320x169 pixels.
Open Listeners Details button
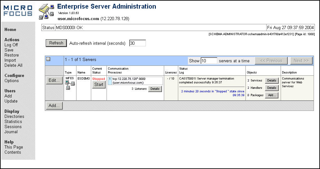pyautogui.click(x=155, y=89)
